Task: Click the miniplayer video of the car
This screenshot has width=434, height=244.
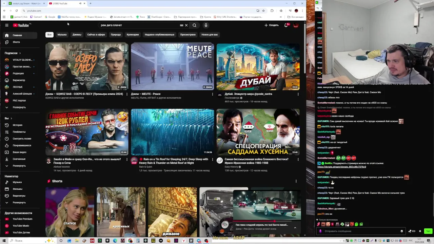Action: (267, 205)
